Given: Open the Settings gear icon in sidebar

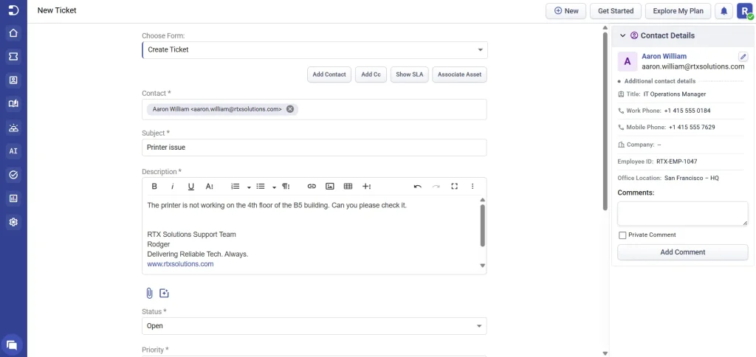Looking at the screenshot, I should pyautogui.click(x=13, y=222).
